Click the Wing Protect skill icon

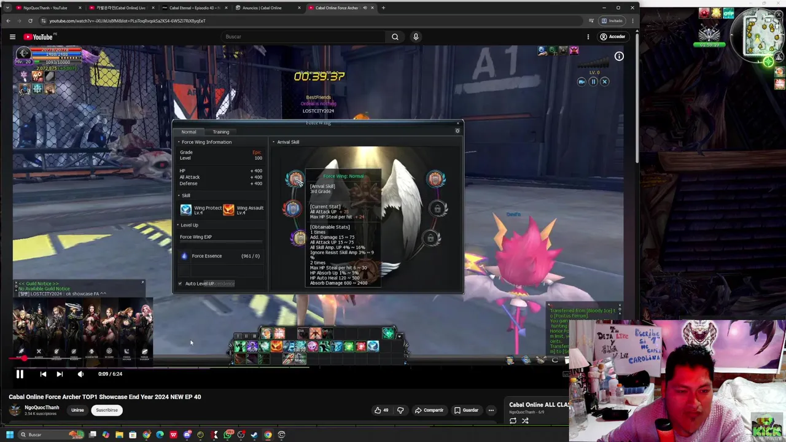[x=185, y=210]
